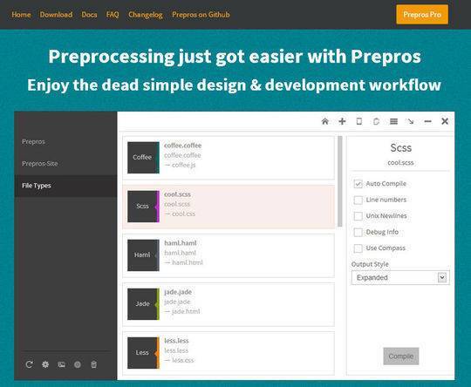
Task: Click the image icon in sidebar footer
Action: (62, 364)
